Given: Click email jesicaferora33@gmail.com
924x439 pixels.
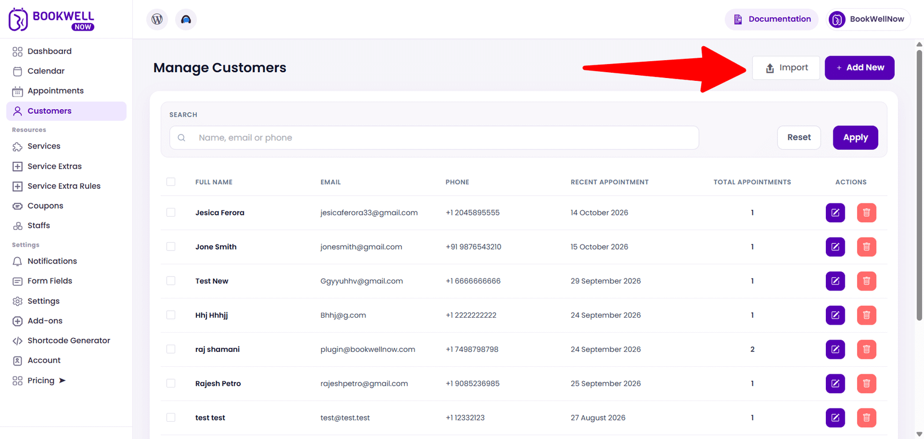Looking at the screenshot, I should 369,213.
